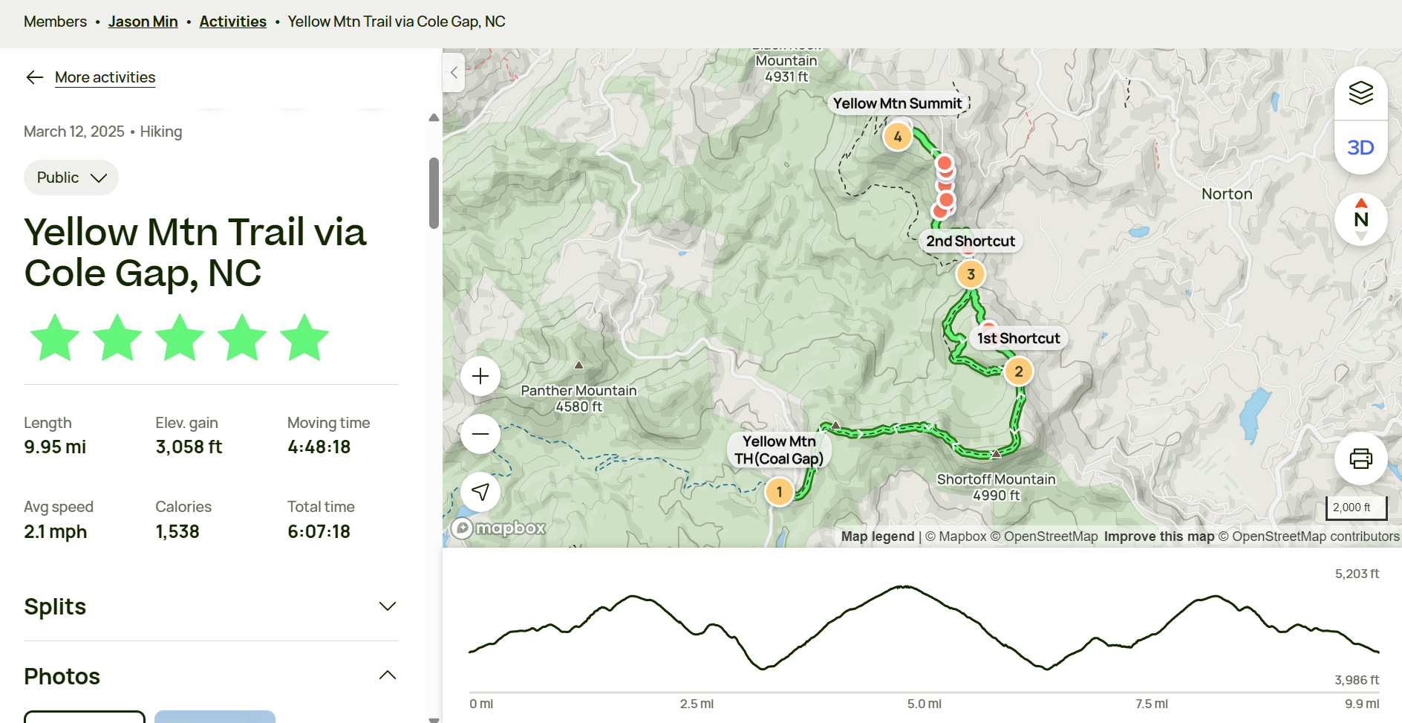Click the Avg speed value 2.1 mph
This screenshot has width=1402, height=723.
click(56, 531)
